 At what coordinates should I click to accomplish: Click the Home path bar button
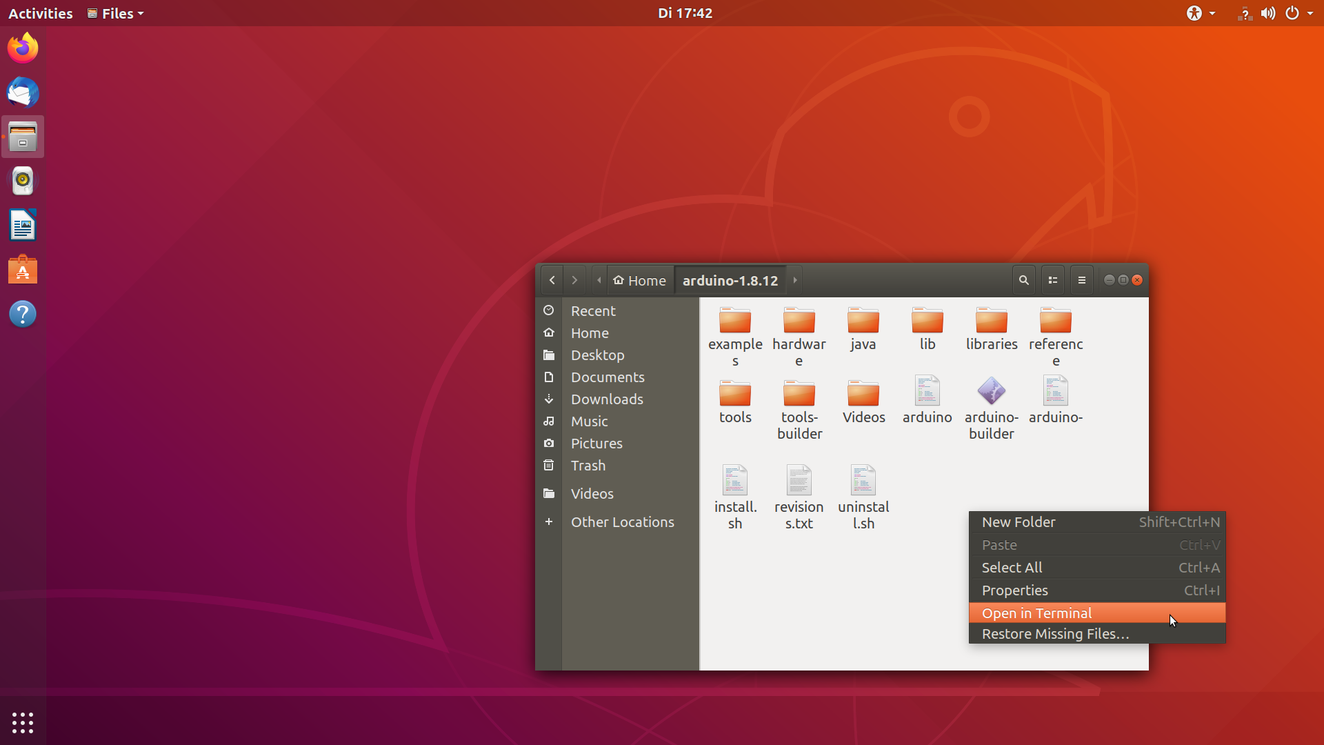[640, 280]
